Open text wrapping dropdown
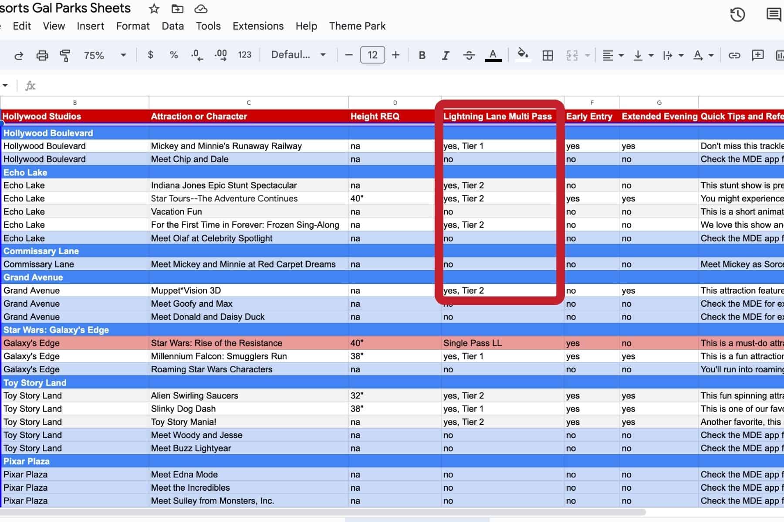The height and width of the screenshot is (522, 784). pyautogui.click(x=673, y=55)
